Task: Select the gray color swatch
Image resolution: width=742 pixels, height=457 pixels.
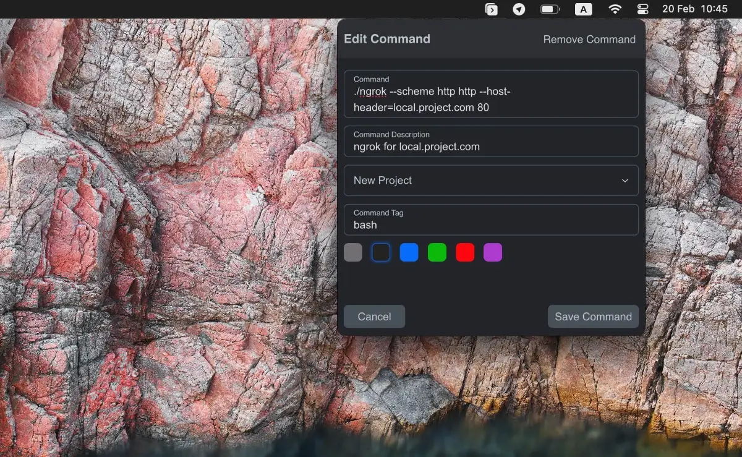Action: click(x=352, y=252)
